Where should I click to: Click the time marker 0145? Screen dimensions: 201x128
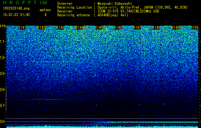99,28
